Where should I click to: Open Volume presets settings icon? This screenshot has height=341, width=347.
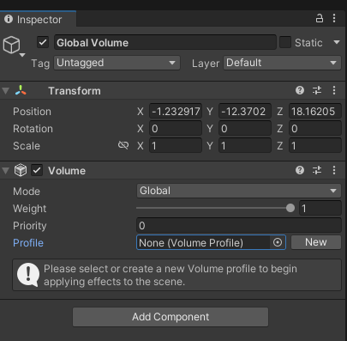317,170
